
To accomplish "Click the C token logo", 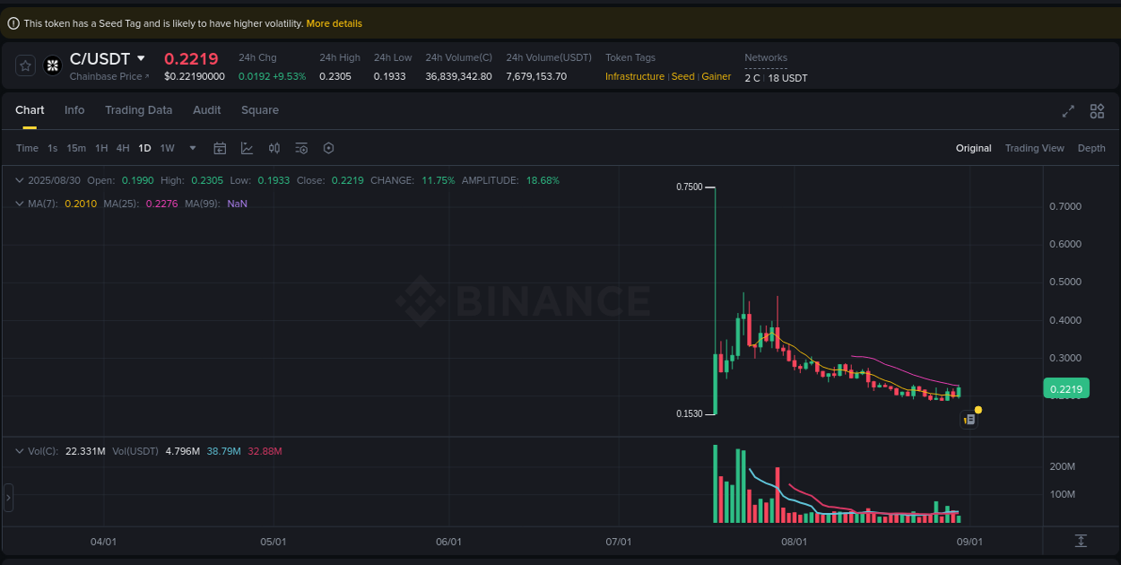I will coord(52,65).
